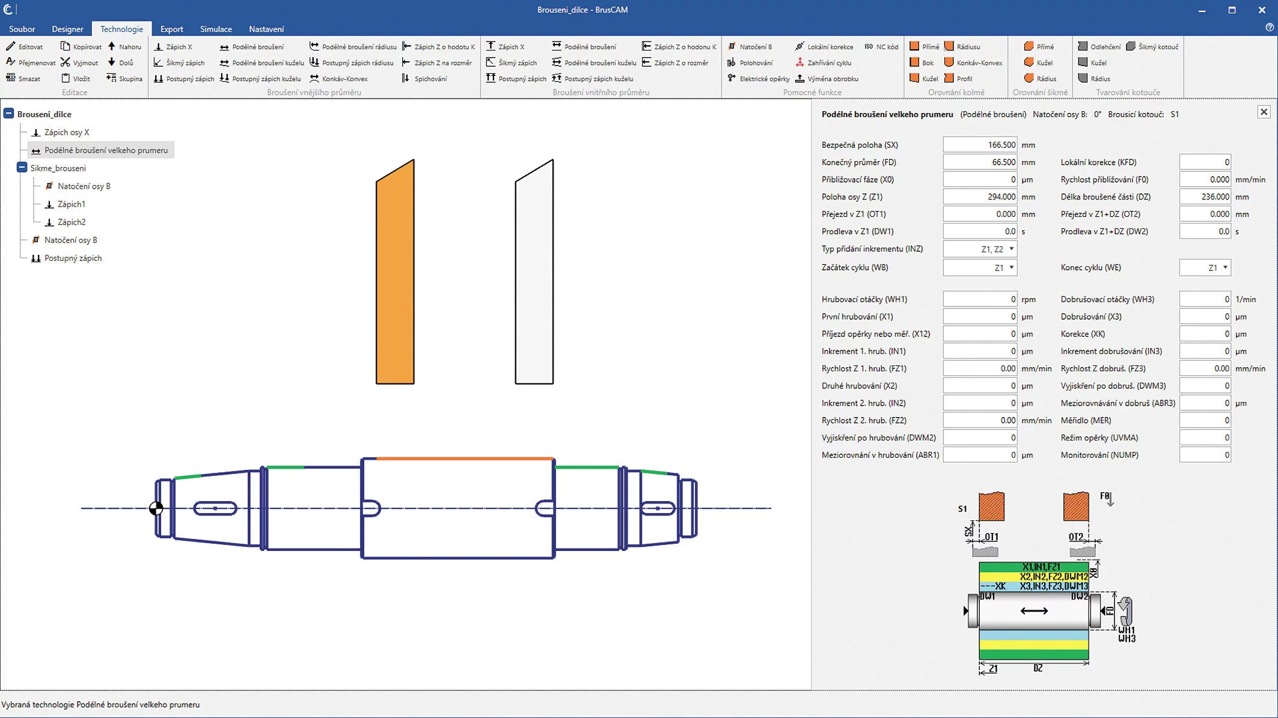Screen dimensions: 1278x718
Task: Click Vložit paste tool
Action: coord(76,79)
